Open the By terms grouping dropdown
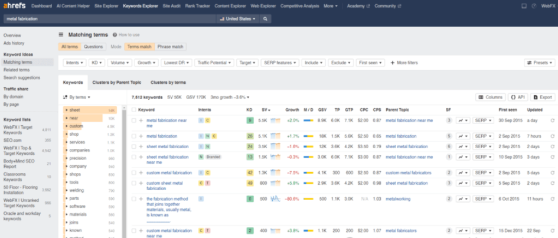This screenshot has height=238, width=558. click(77, 97)
